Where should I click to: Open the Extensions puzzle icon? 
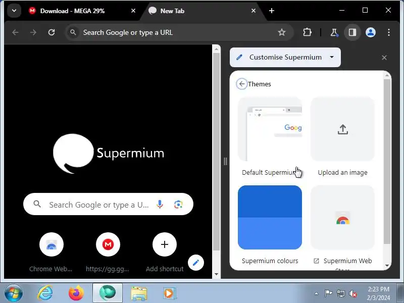point(307,32)
